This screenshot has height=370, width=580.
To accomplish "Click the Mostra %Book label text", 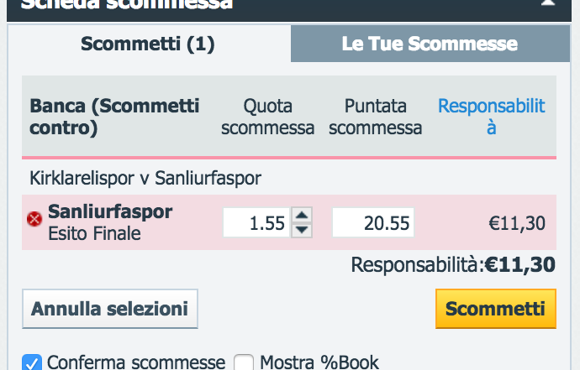I will coord(319,362).
